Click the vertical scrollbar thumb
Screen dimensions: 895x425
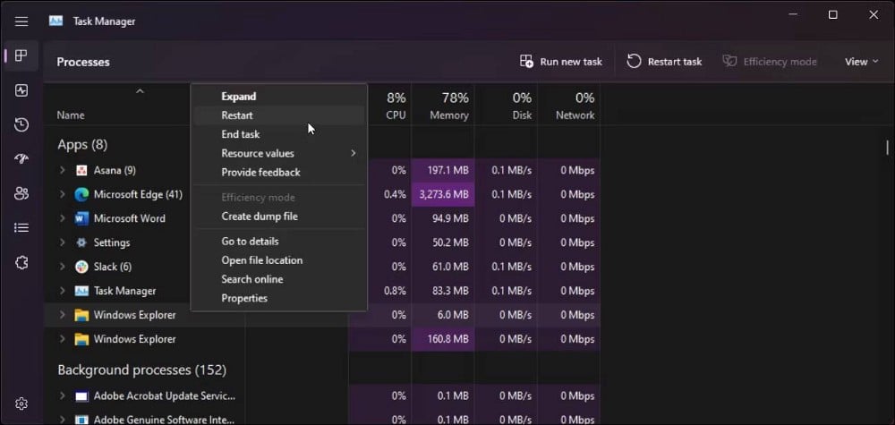click(887, 147)
